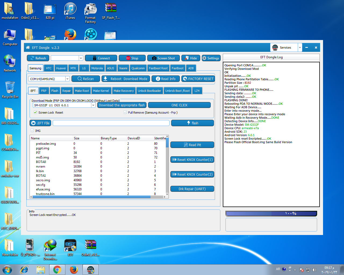The image size is (344, 275).
Task: Open the .EFT File browse button
Action: click(x=40, y=123)
